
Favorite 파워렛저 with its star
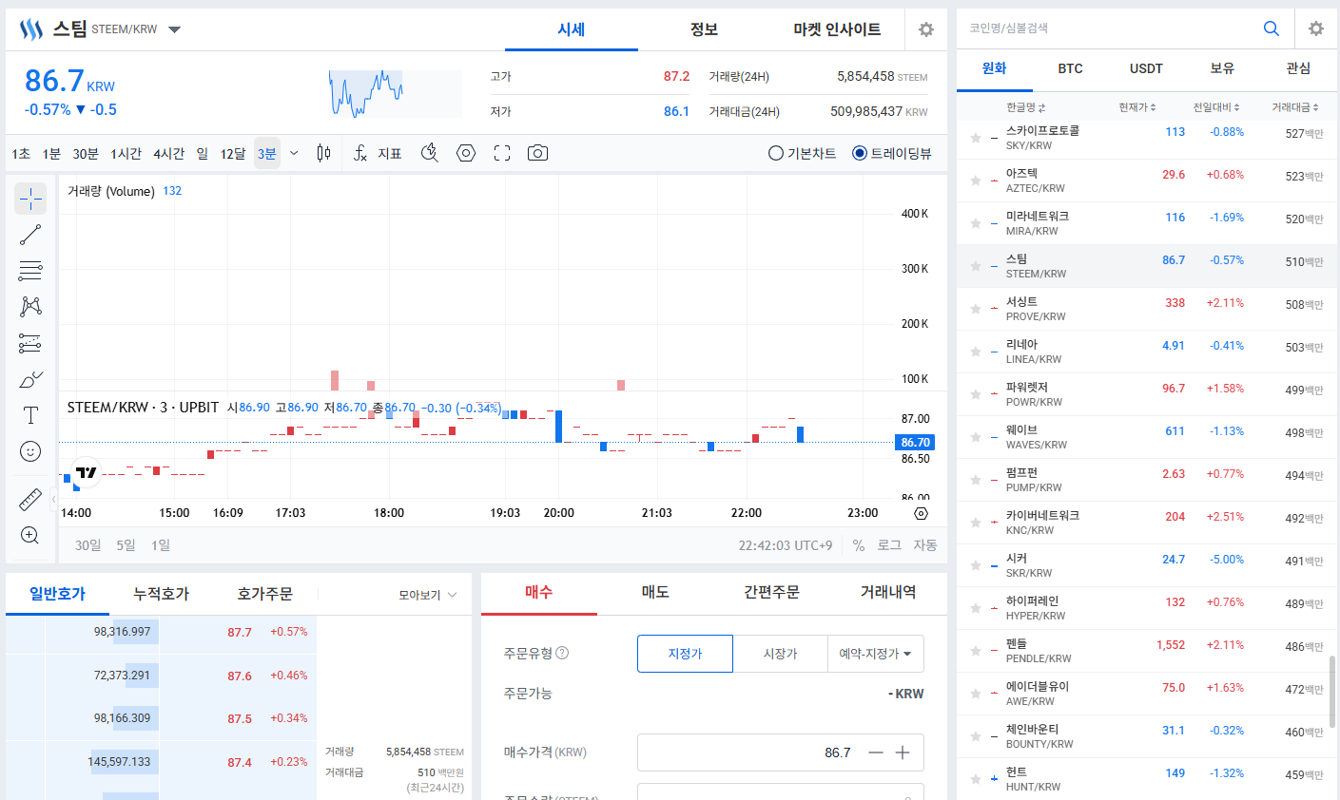[975, 394]
